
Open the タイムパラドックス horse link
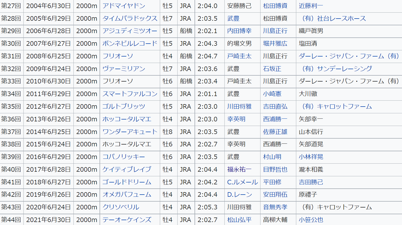coord(130,18)
